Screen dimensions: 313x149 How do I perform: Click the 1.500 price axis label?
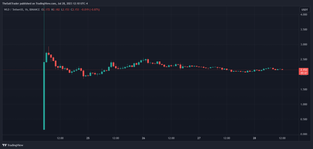pyautogui.click(x=304, y=89)
